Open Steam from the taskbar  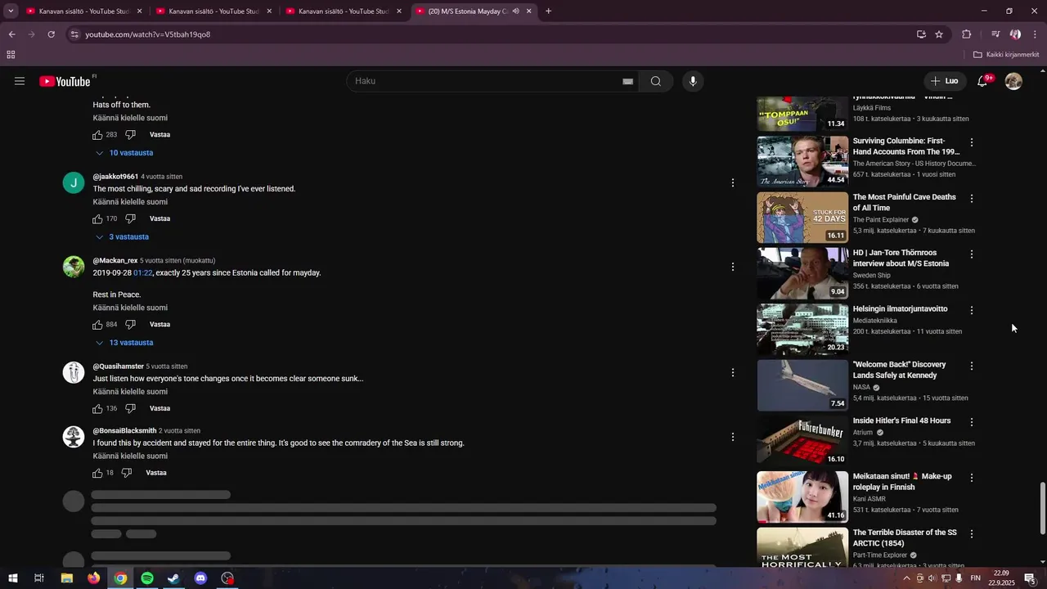(174, 578)
